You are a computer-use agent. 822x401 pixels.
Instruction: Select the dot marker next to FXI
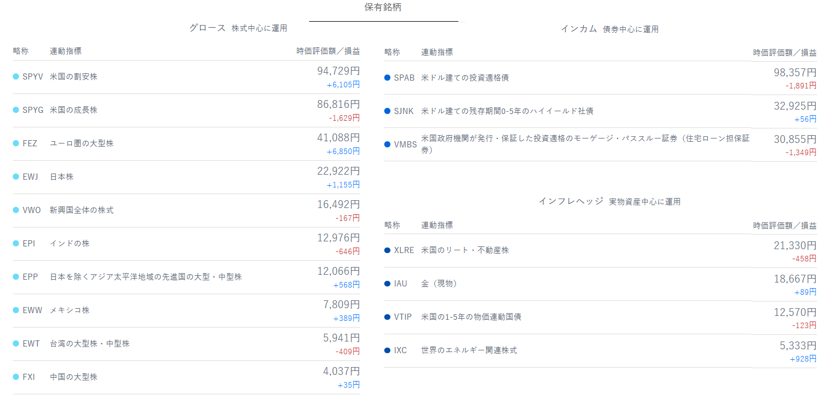coord(16,377)
